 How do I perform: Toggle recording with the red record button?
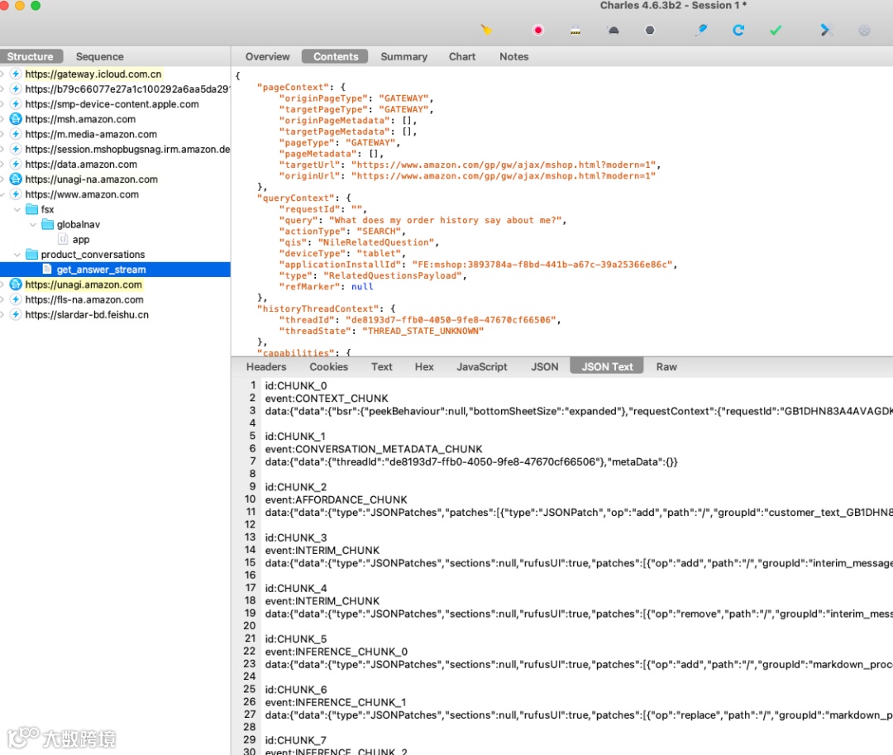538,31
